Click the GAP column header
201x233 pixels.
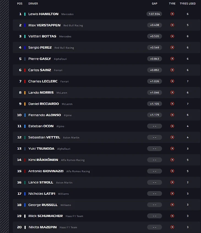[154, 4]
